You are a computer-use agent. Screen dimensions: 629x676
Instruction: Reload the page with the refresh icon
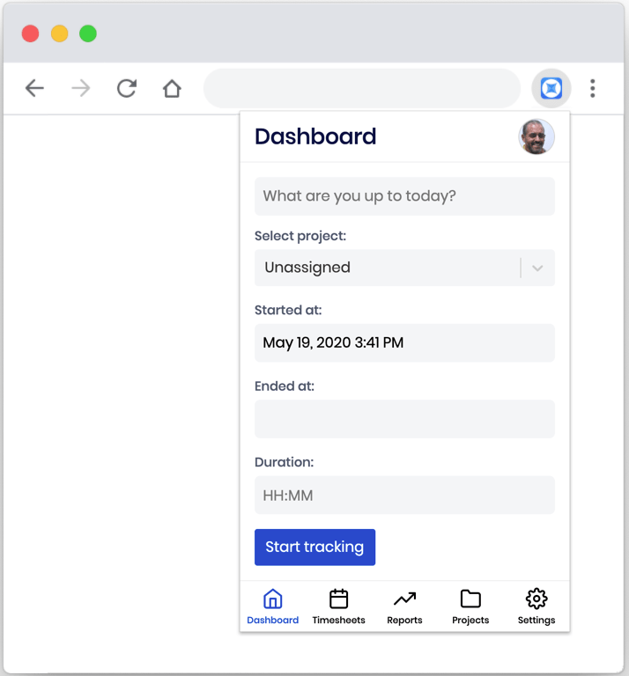click(127, 88)
